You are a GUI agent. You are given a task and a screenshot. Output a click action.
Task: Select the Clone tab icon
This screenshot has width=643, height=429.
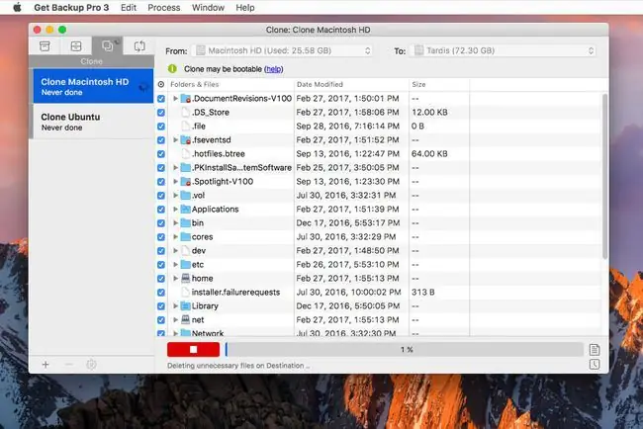(108, 45)
